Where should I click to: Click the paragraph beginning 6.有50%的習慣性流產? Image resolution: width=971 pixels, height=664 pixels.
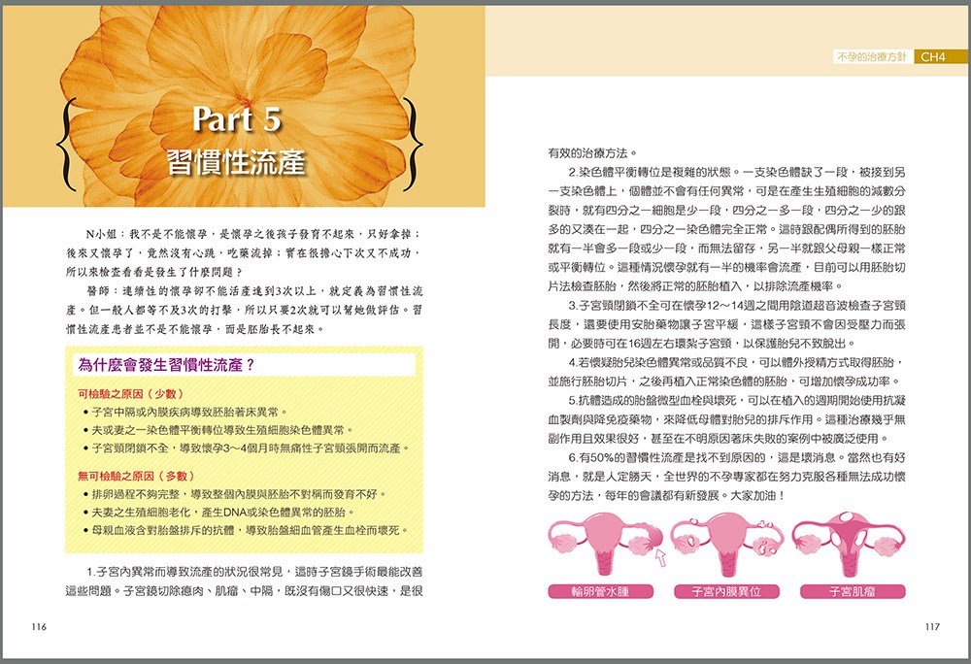[726, 477]
